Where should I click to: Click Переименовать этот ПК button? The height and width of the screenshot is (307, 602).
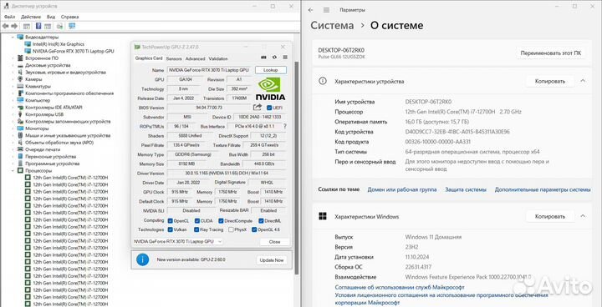pyautogui.click(x=550, y=53)
